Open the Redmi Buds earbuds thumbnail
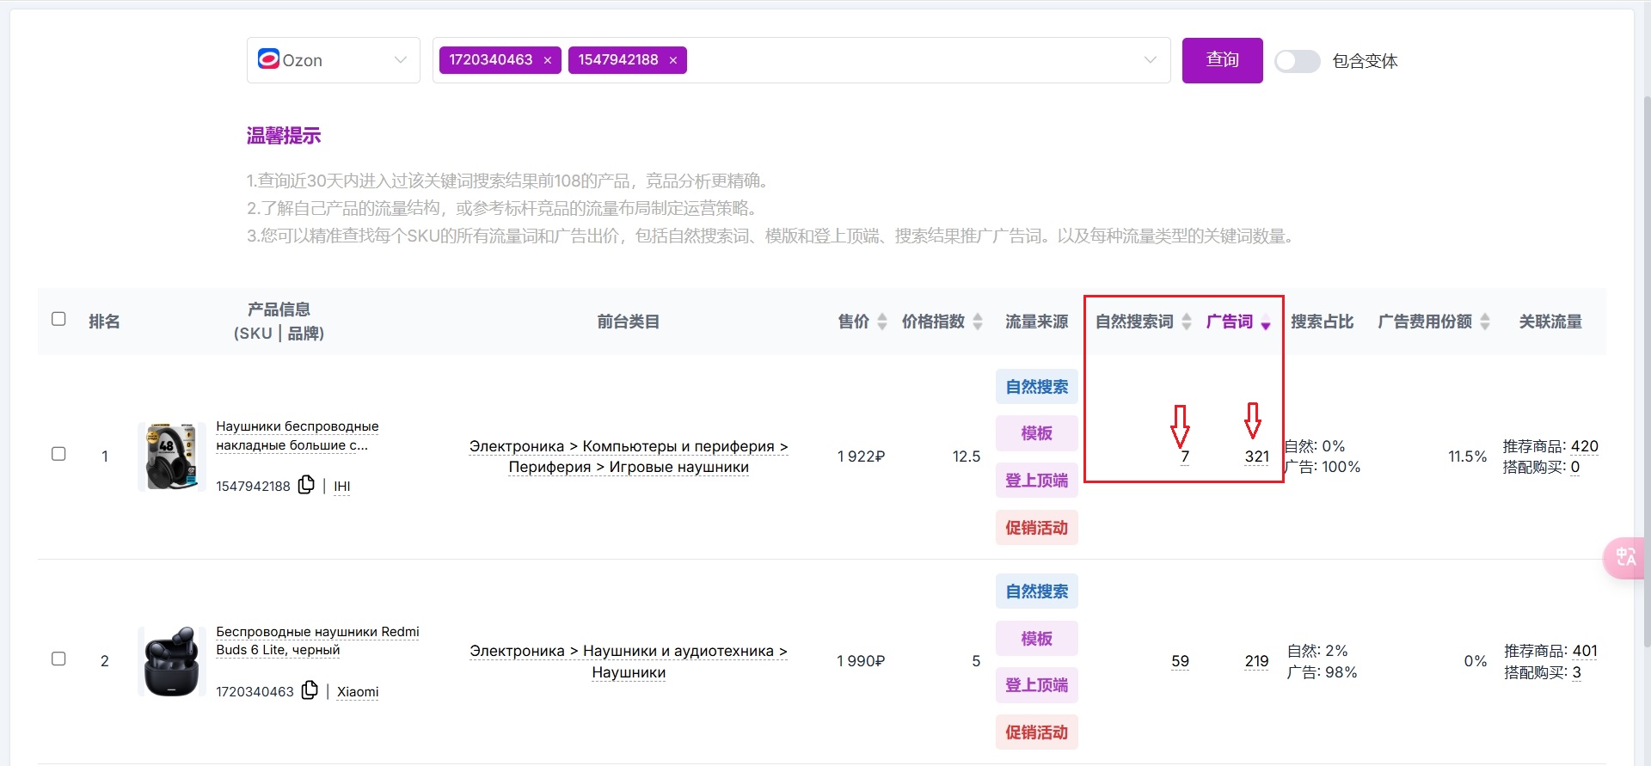Screen dimensions: 1651x766 click(x=172, y=661)
